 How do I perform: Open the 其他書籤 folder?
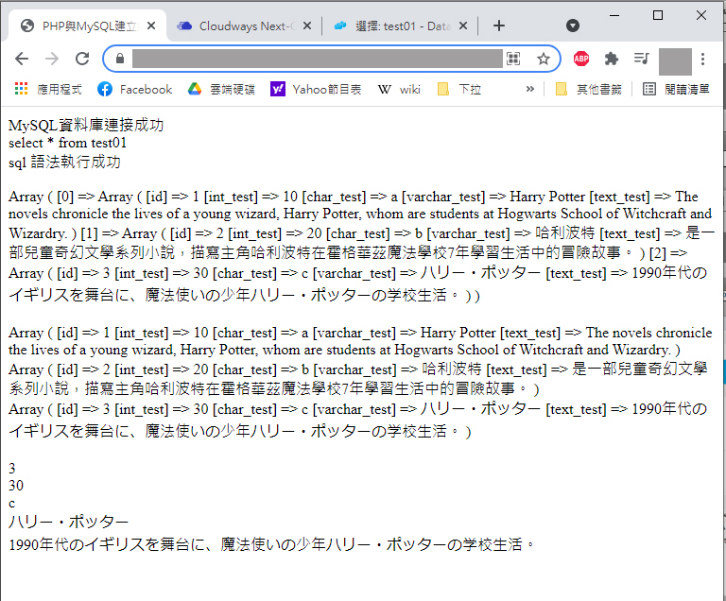click(x=589, y=89)
